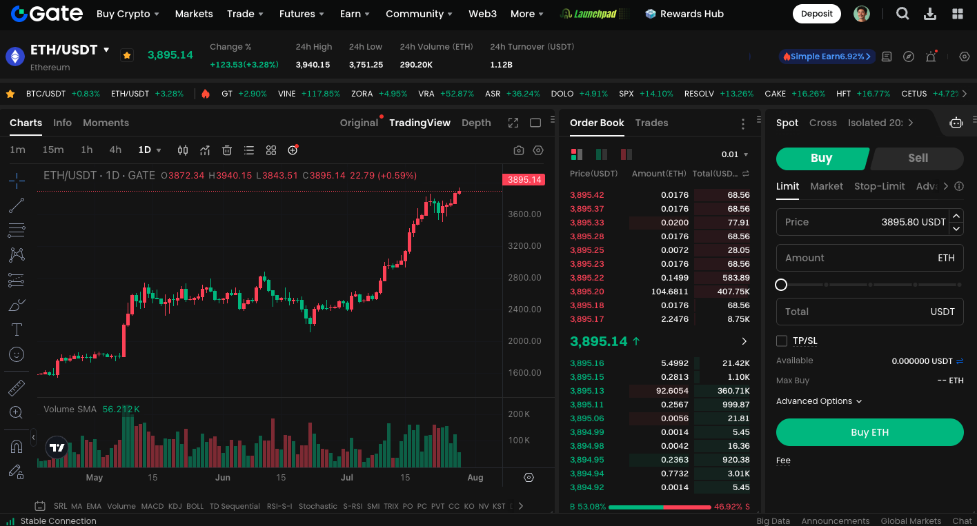The height and width of the screenshot is (526, 977).
Task: Switch to the Moments tab
Action: (106, 123)
